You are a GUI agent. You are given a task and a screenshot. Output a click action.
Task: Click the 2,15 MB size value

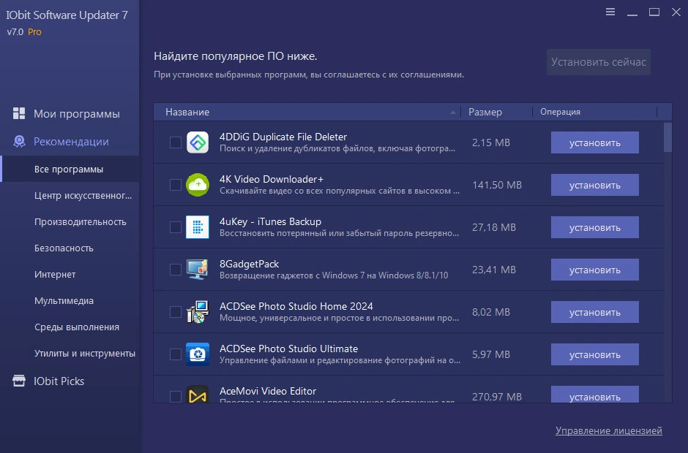(x=491, y=142)
